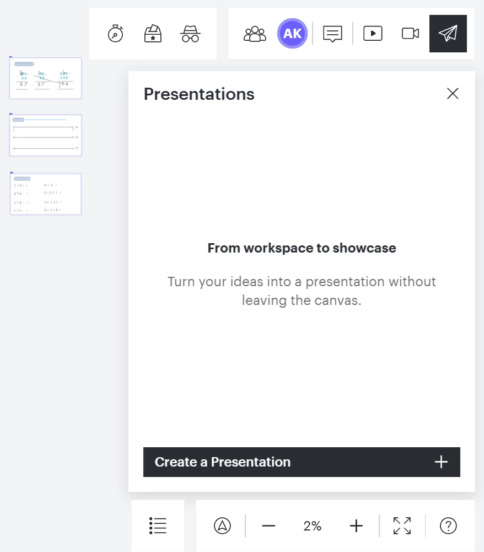This screenshot has height=552, width=484.
Task: Start a video chat with camera icon
Action: pos(411,34)
